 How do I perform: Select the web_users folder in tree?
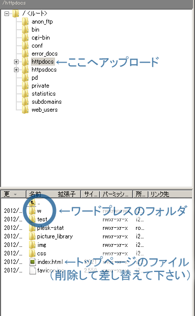[x=44, y=110]
